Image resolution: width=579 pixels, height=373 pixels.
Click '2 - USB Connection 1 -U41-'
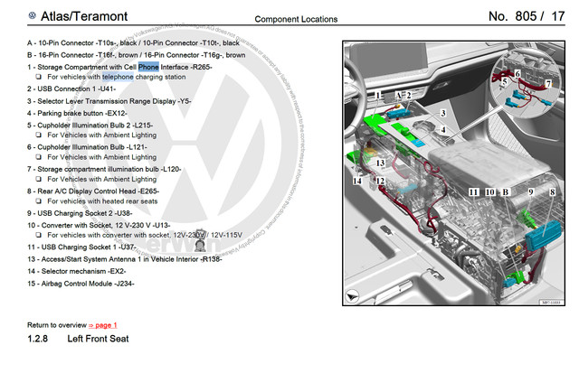71,89
